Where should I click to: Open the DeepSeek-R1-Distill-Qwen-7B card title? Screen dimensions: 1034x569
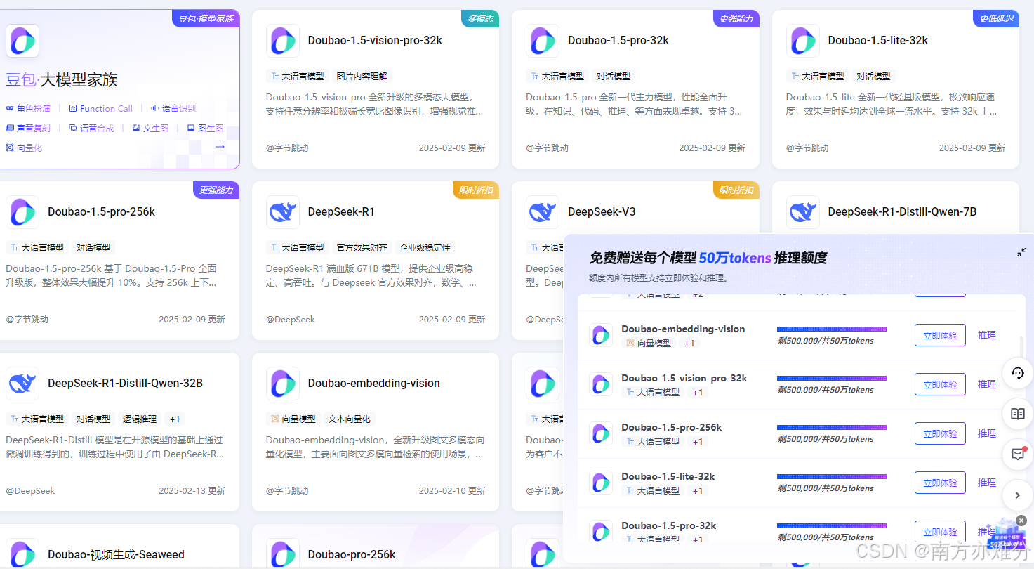(x=902, y=212)
